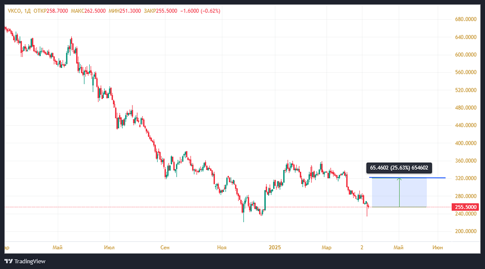Click the ЗАКР 255.5000 close value
The height and width of the screenshot is (269, 485).
pos(163,11)
